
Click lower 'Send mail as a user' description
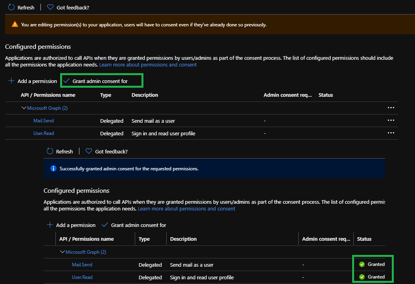(x=192, y=265)
